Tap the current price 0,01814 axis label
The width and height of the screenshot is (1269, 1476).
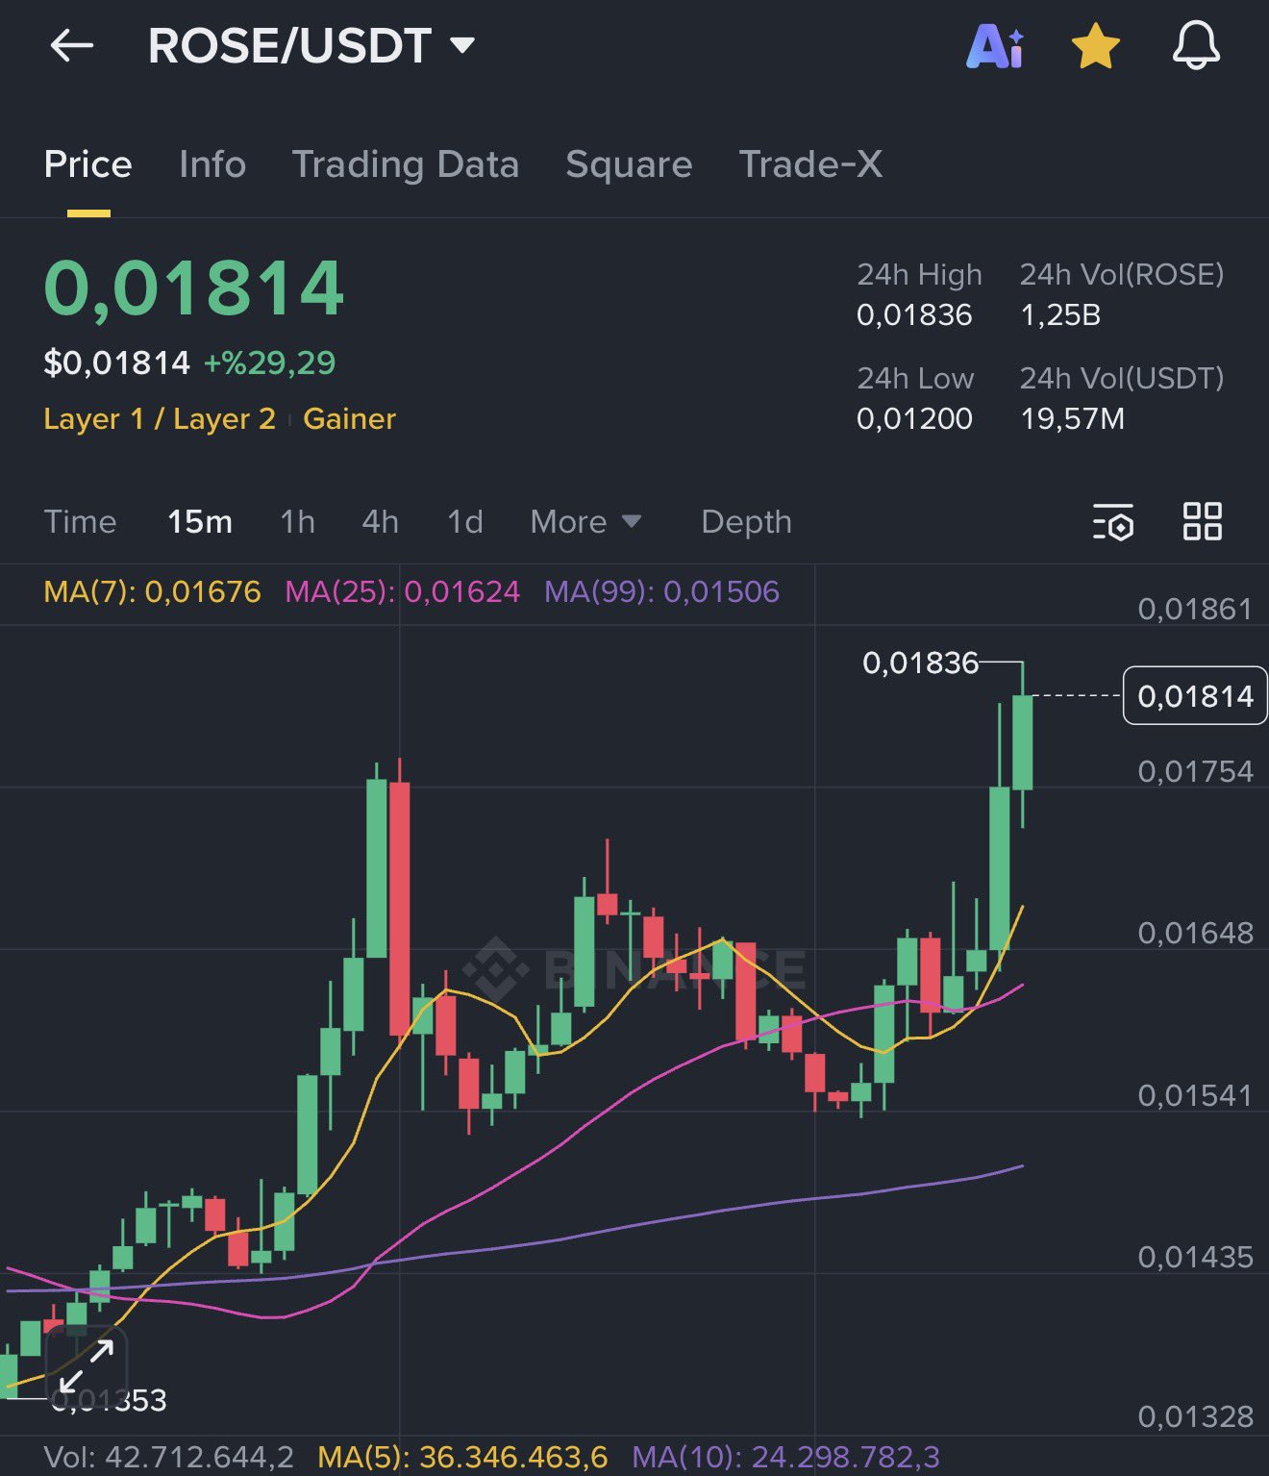1195,695
